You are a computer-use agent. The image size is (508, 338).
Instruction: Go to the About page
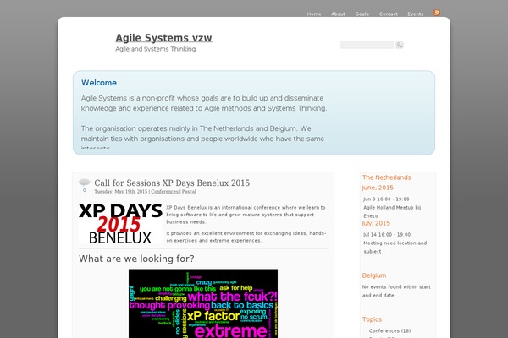tap(338, 14)
